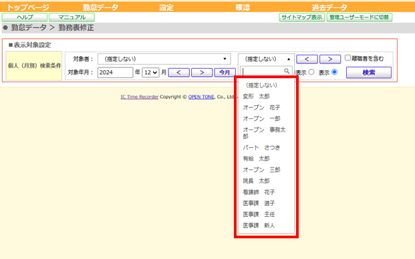The width and height of the screenshot is (415, 259).
Task: Collapse the open employee dropdown header
Action: (x=266, y=59)
